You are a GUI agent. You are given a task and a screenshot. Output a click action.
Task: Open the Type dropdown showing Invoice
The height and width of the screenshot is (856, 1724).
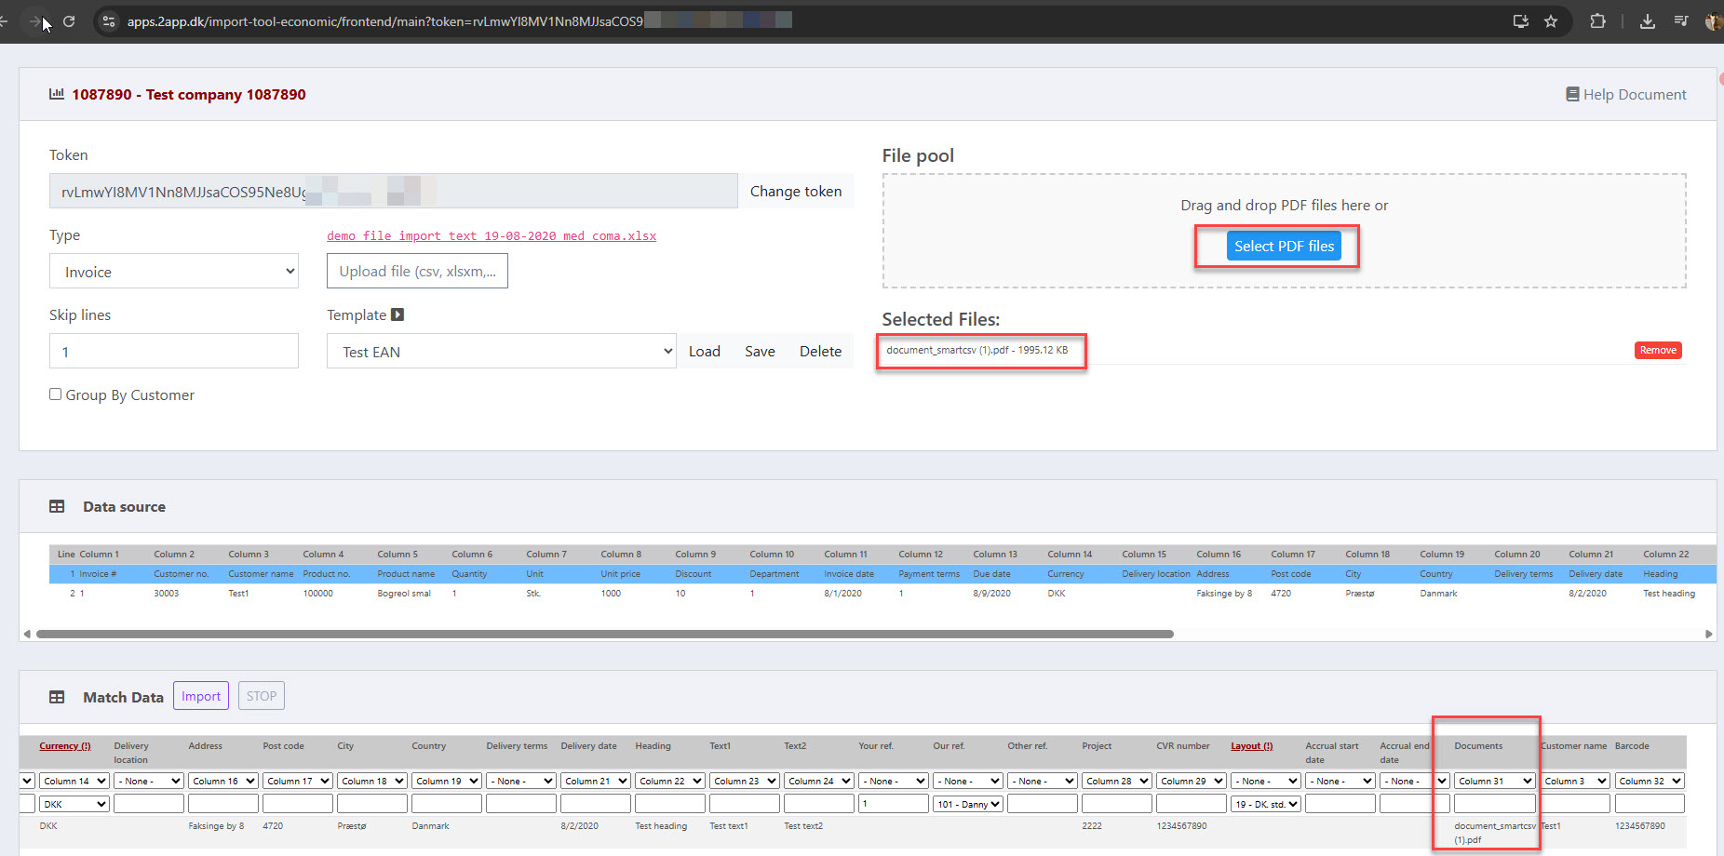click(174, 272)
